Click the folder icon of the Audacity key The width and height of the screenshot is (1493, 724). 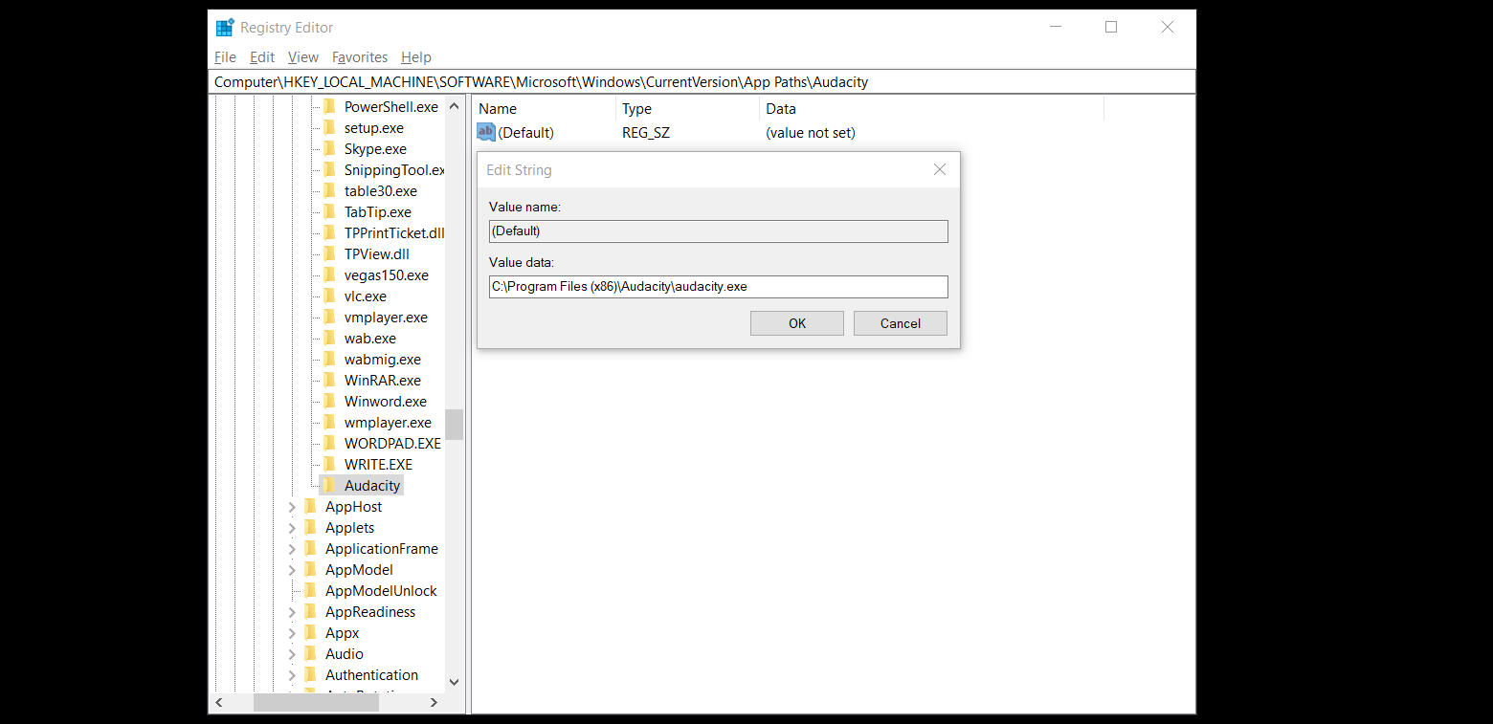click(x=329, y=485)
